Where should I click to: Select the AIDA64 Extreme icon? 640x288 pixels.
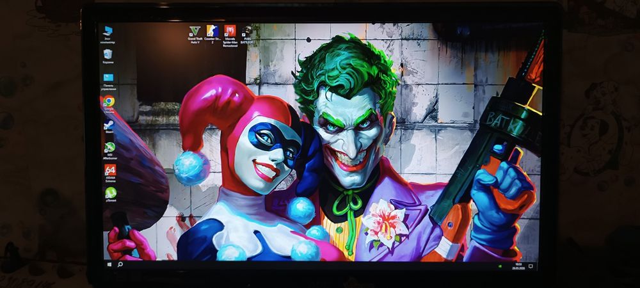click(x=110, y=173)
